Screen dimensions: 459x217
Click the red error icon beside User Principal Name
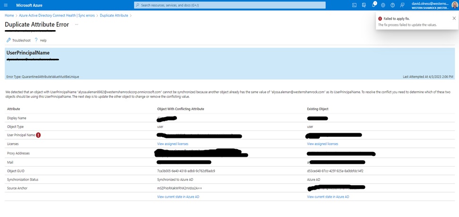point(38,135)
